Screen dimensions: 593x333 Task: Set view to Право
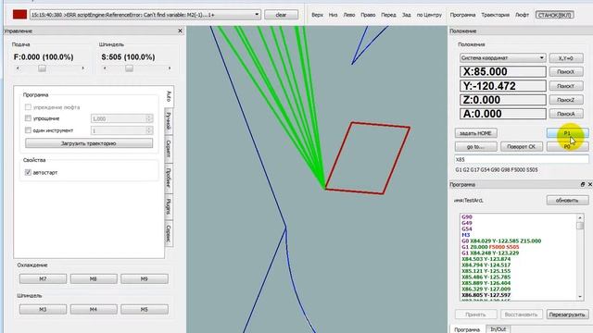coord(368,15)
